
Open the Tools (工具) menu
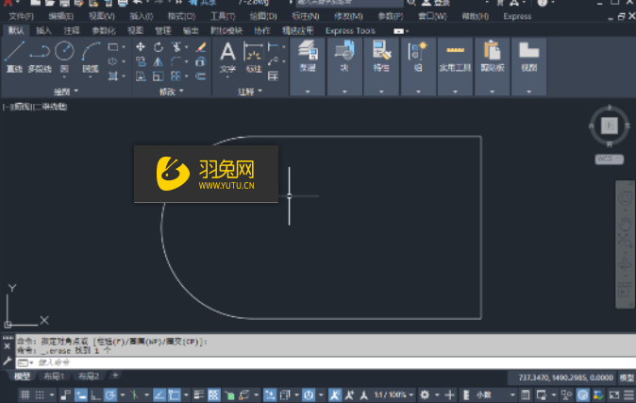pos(223,17)
